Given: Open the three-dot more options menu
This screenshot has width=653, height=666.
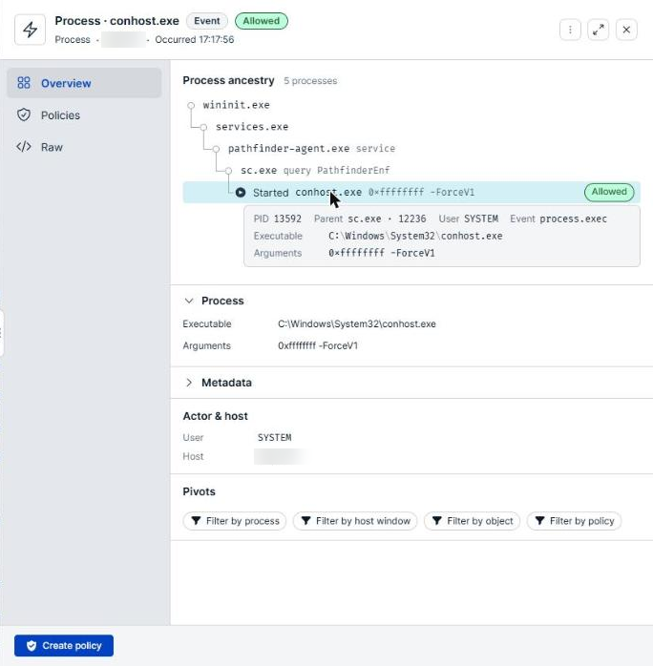Looking at the screenshot, I should click(x=570, y=30).
